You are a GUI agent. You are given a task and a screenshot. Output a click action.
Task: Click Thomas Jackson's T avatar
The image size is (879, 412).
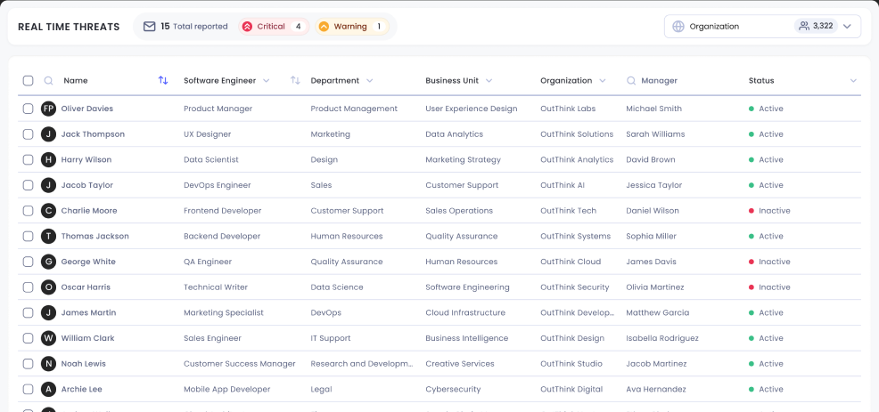49,236
